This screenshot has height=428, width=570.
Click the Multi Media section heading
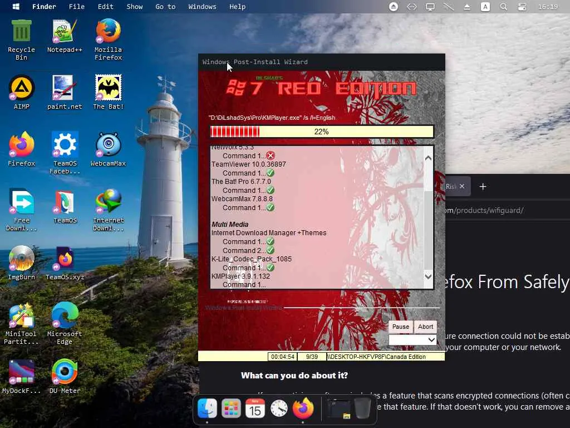click(230, 224)
